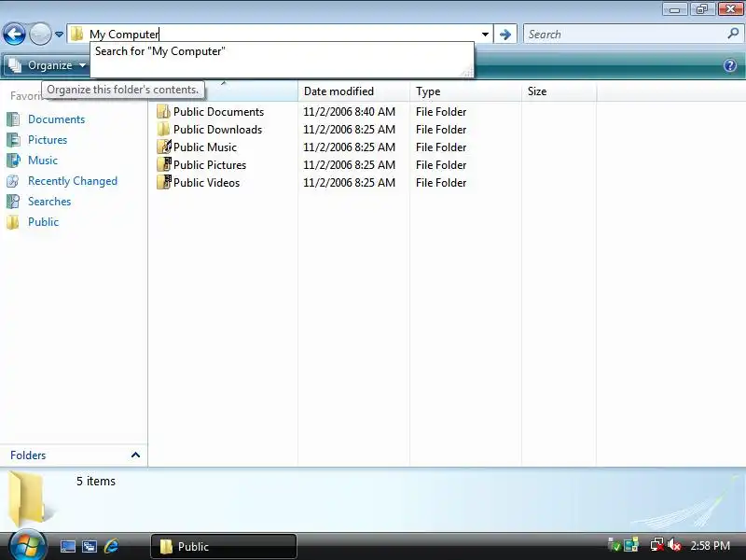Click the Show Desktop quick launch icon
746x560 pixels.
[x=67, y=546]
